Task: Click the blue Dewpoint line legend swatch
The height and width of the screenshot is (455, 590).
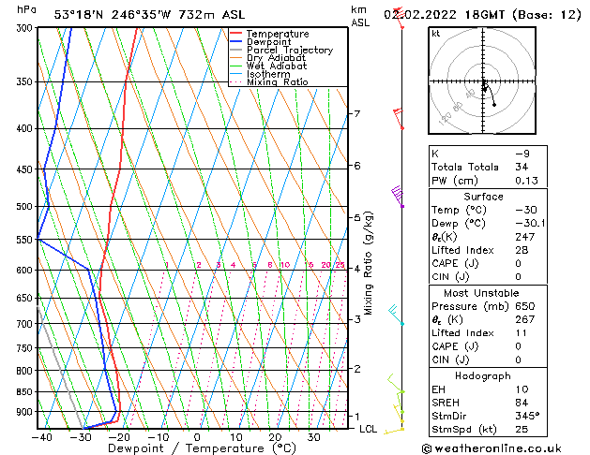Action: coord(236,42)
